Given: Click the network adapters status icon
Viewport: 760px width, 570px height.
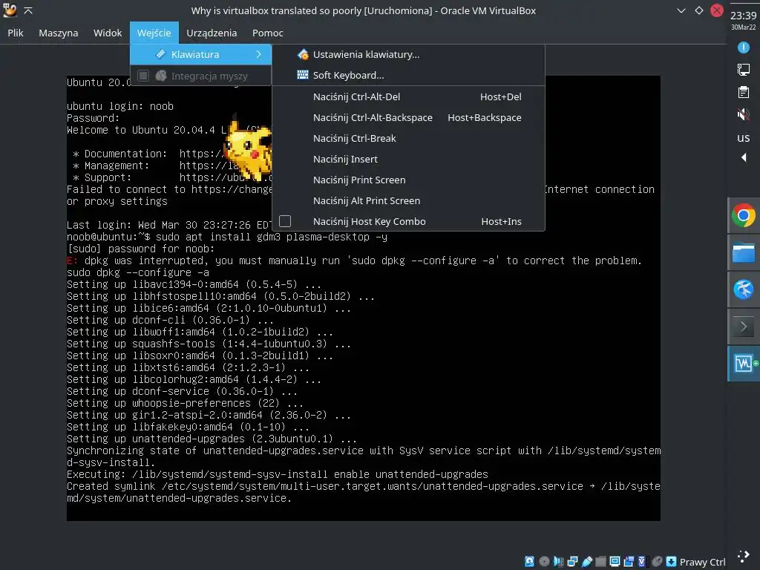Looking at the screenshot, I should (x=573, y=561).
